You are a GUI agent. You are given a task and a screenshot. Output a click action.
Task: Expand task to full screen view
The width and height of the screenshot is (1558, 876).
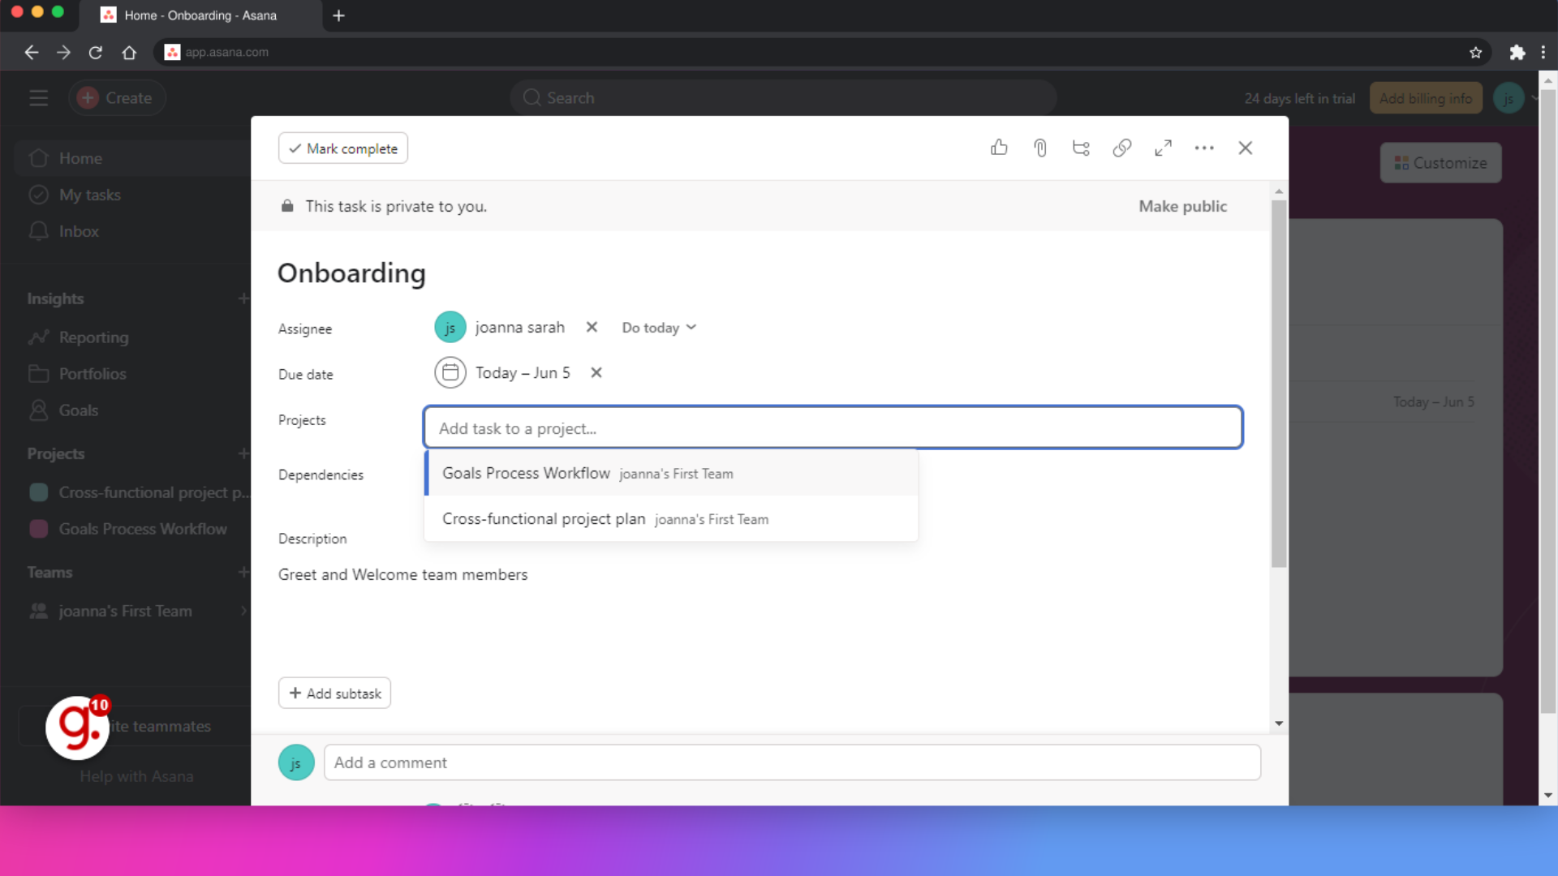click(1163, 148)
